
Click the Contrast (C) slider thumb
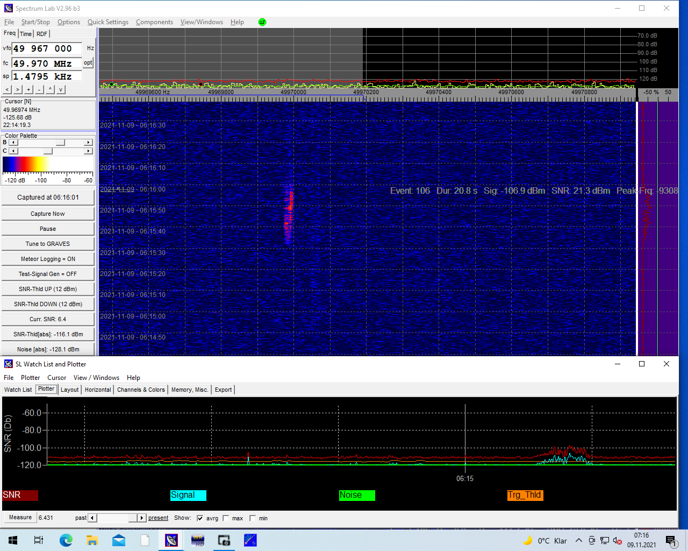48,151
